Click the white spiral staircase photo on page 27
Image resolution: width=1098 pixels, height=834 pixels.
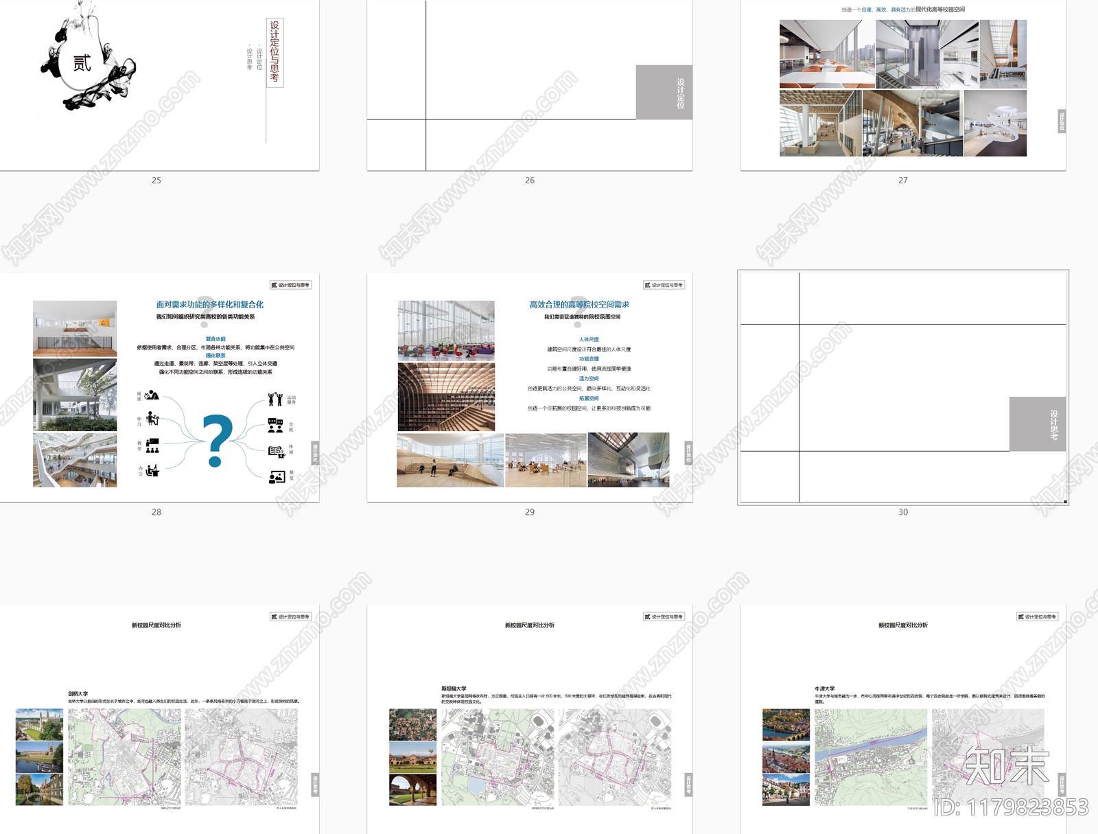995,123
